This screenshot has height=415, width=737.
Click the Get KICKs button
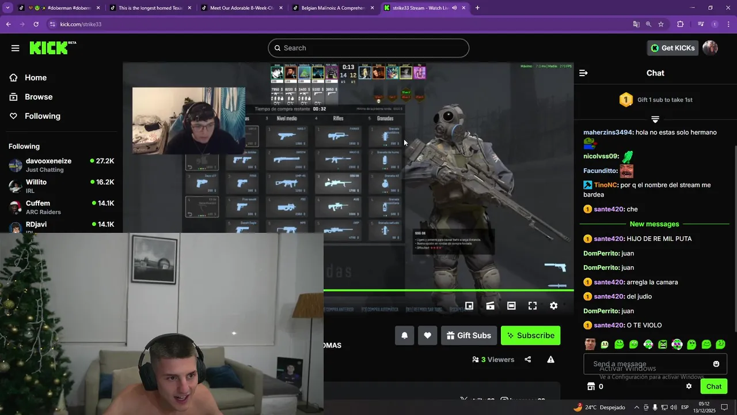click(673, 48)
